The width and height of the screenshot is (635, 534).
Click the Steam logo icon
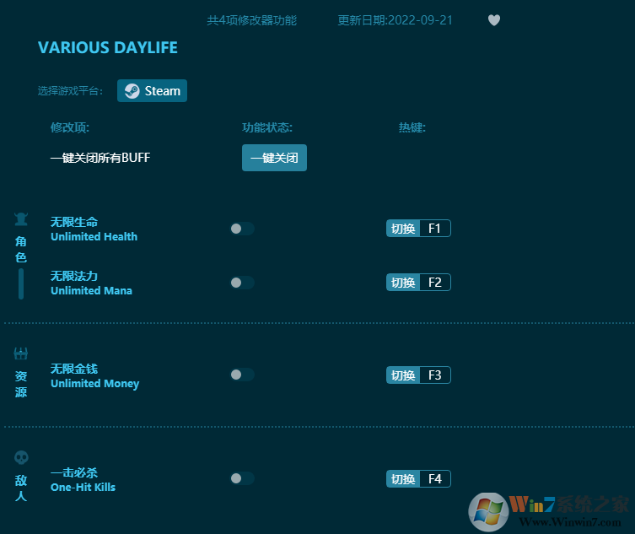[x=132, y=91]
